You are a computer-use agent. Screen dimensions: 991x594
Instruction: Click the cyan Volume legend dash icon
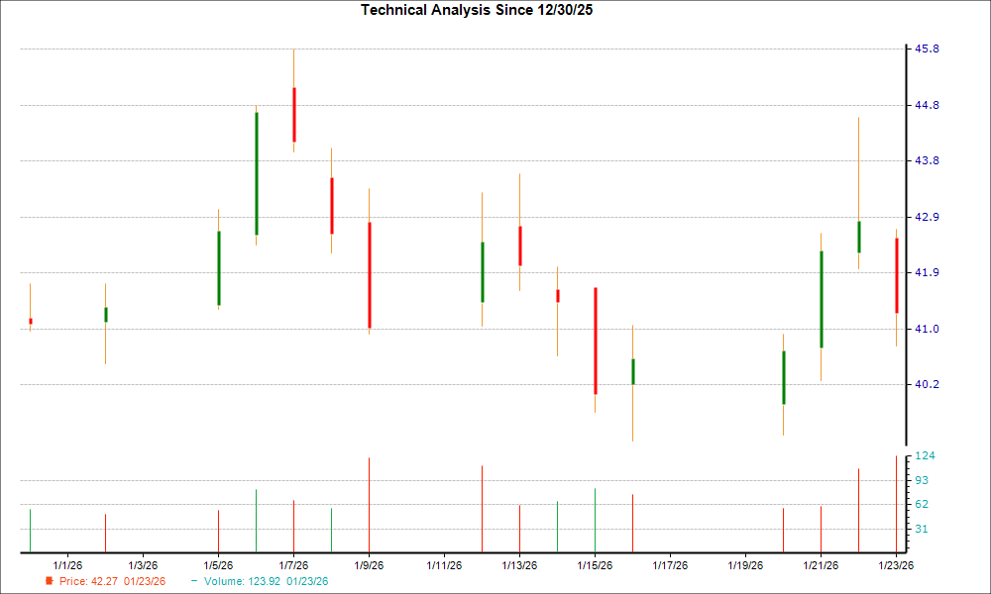coord(194,582)
